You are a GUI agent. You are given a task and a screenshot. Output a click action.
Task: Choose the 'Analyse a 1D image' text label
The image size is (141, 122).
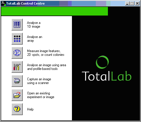pos(34,25)
